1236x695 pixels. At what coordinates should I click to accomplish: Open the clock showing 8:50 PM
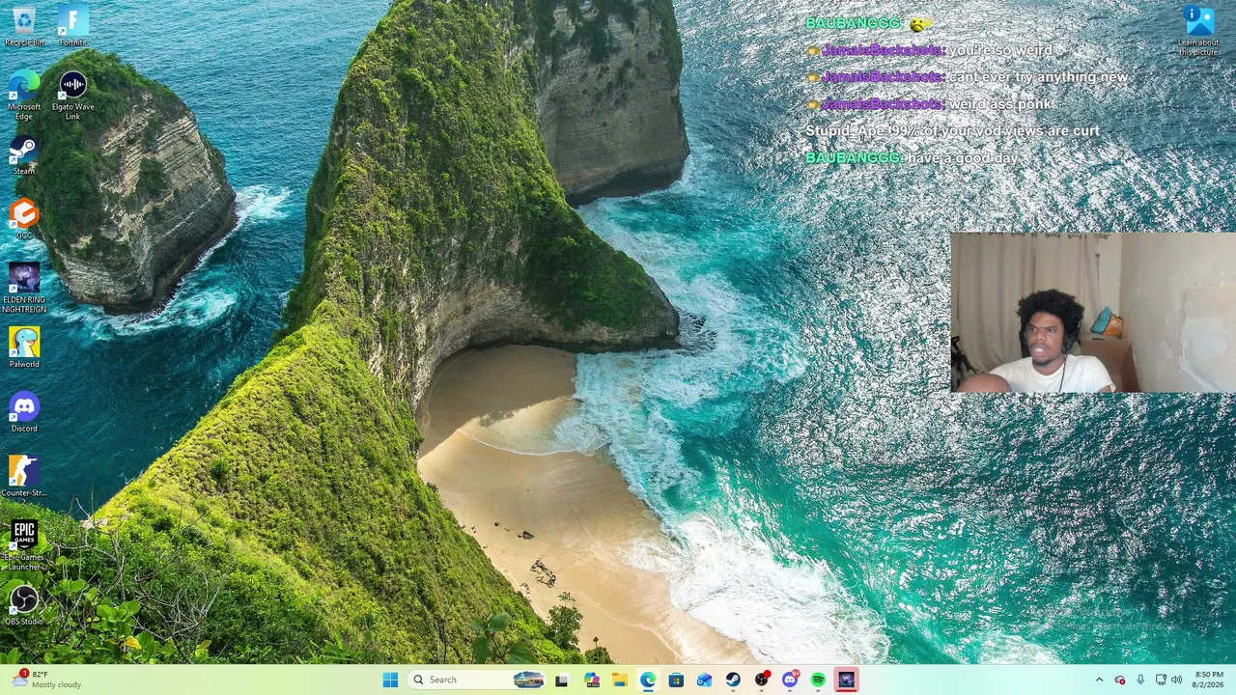click(x=1209, y=680)
